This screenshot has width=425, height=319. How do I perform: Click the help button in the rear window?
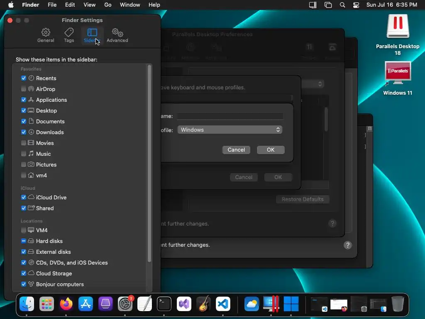(348, 245)
